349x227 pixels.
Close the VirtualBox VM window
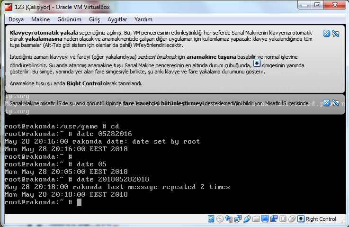click(335, 5)
